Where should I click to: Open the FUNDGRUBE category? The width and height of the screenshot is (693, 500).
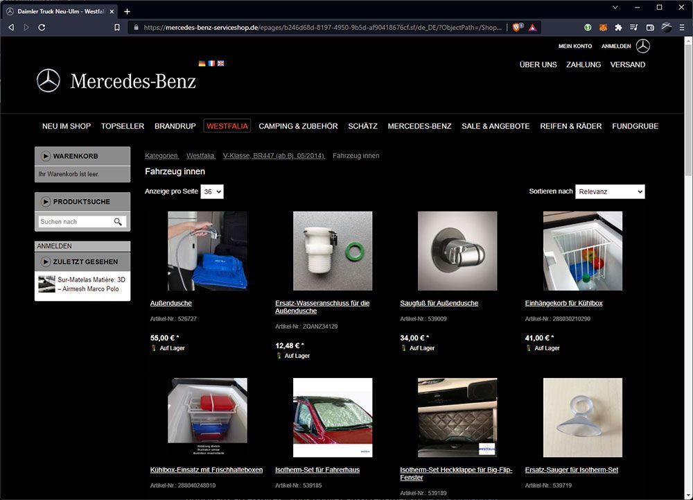click(x=635, y=126)
